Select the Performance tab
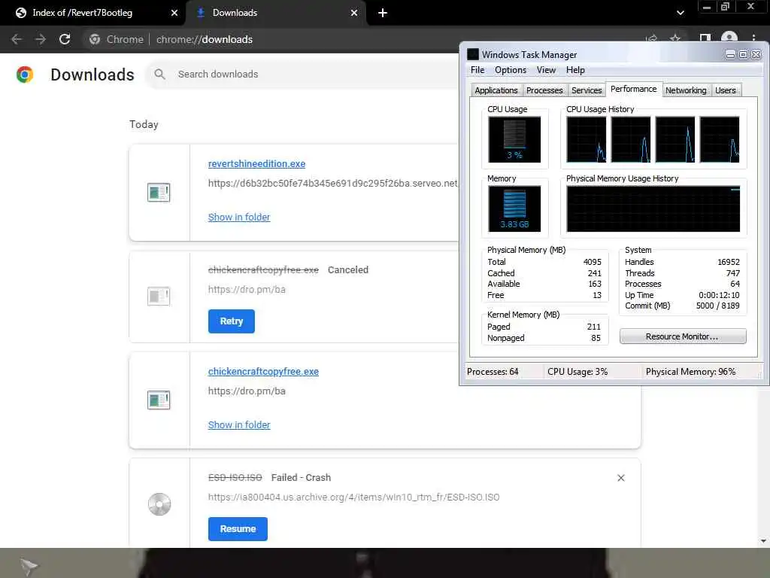The width and height of the screenshot is (770, 578). click(x=633, y=89)
